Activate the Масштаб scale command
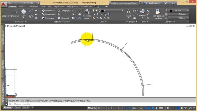Screen dimensions: 197x111 [x=63, y=18]
